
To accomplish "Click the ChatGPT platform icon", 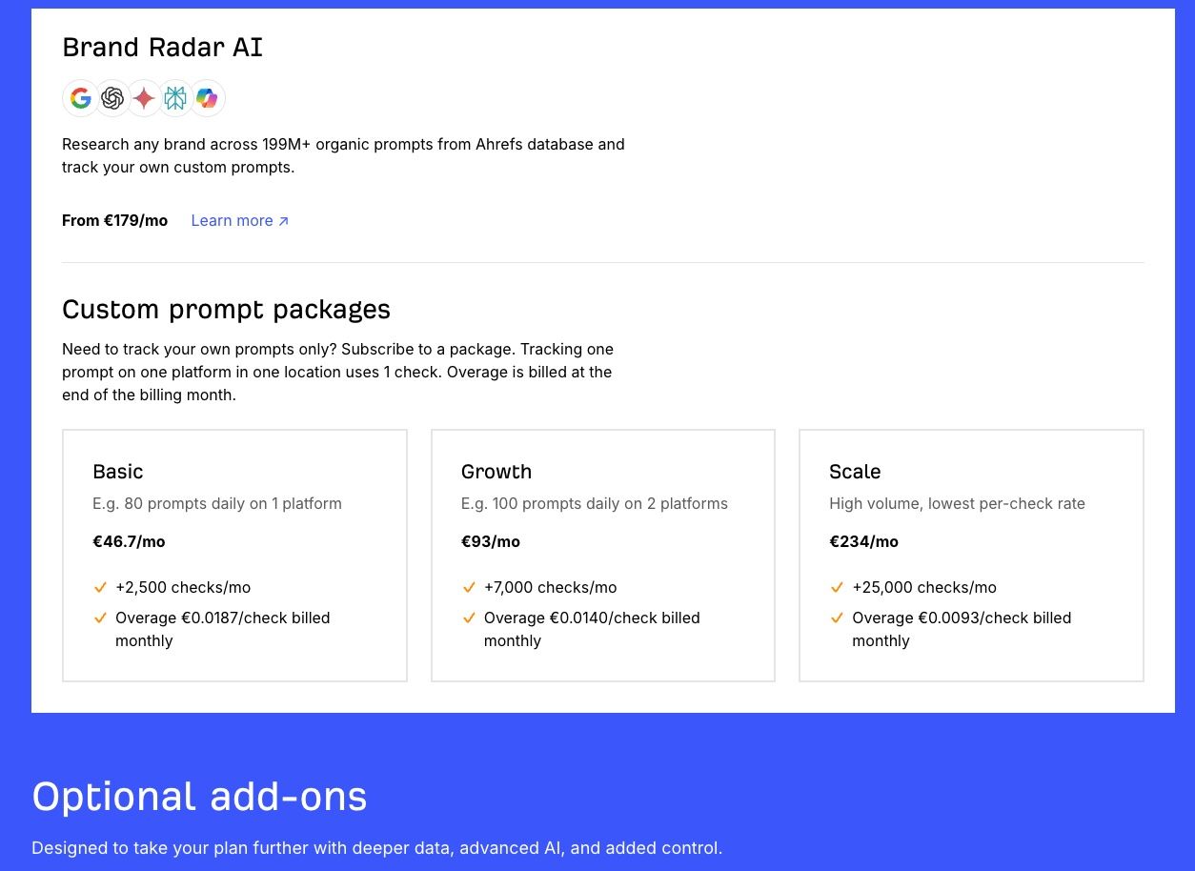I will click(111, 98).
